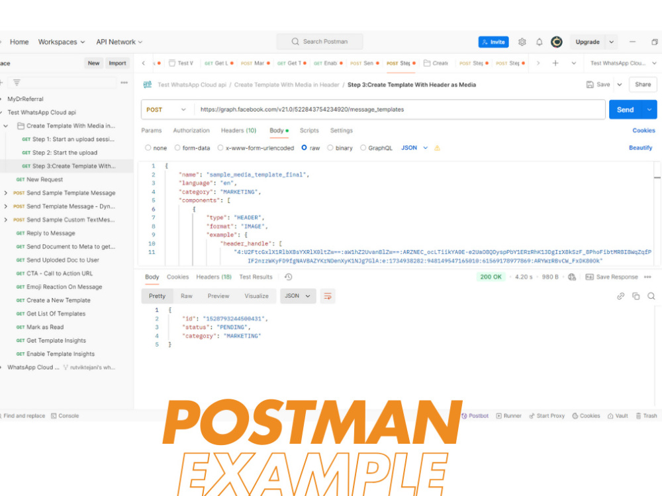Change the JSON body format dropdown
The image size is (662, 496).
(x=414, y=148)
